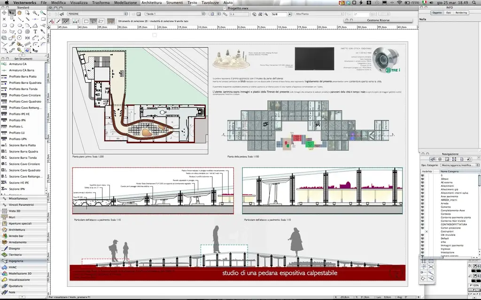Select the Eyedropper tool
The width and height of the screenshot is (481, 300).
click(x=43, y=31)
